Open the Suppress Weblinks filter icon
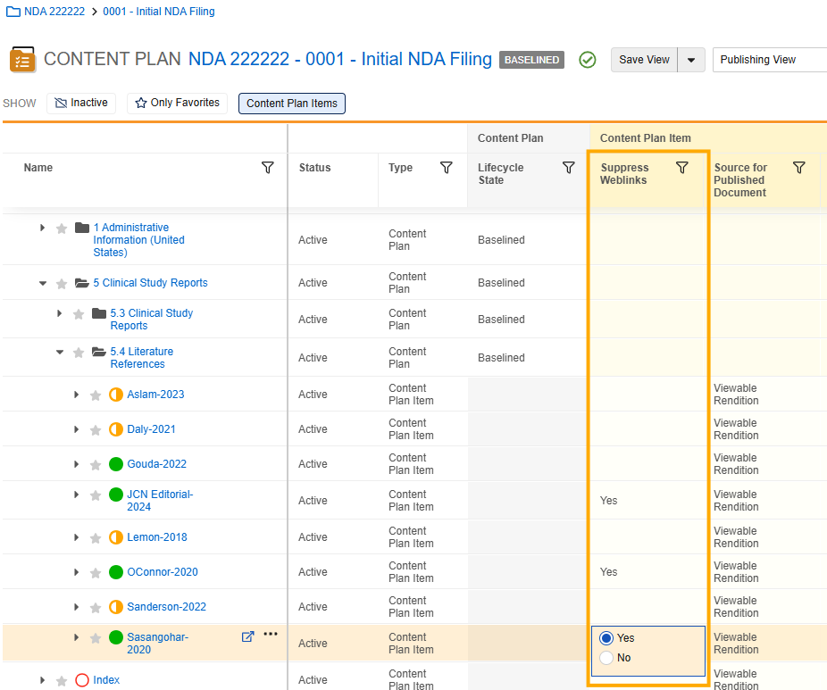827x690 pixels. click(x=682, y=168)
